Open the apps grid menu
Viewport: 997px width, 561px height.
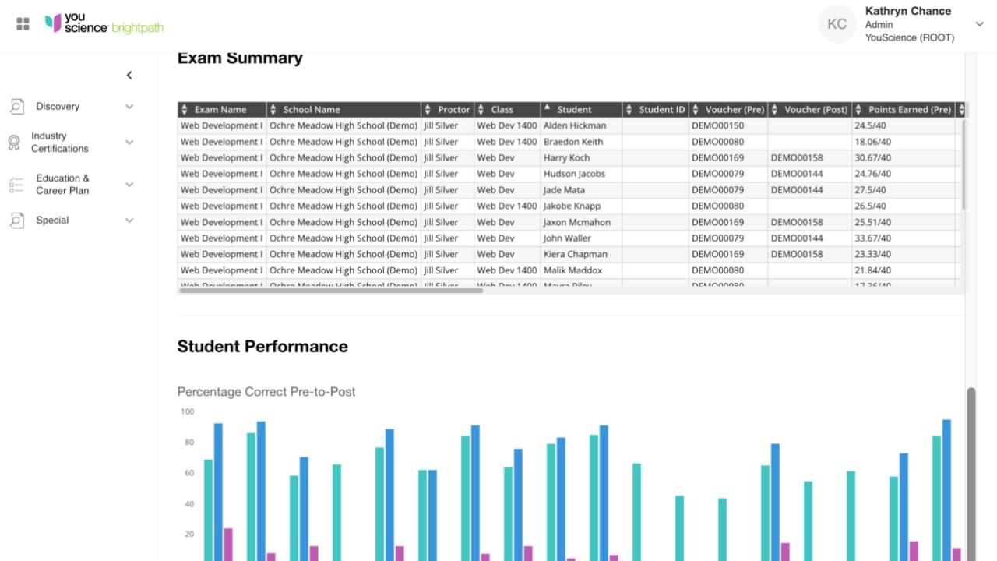pyautogui.click(x=22, y=23)
